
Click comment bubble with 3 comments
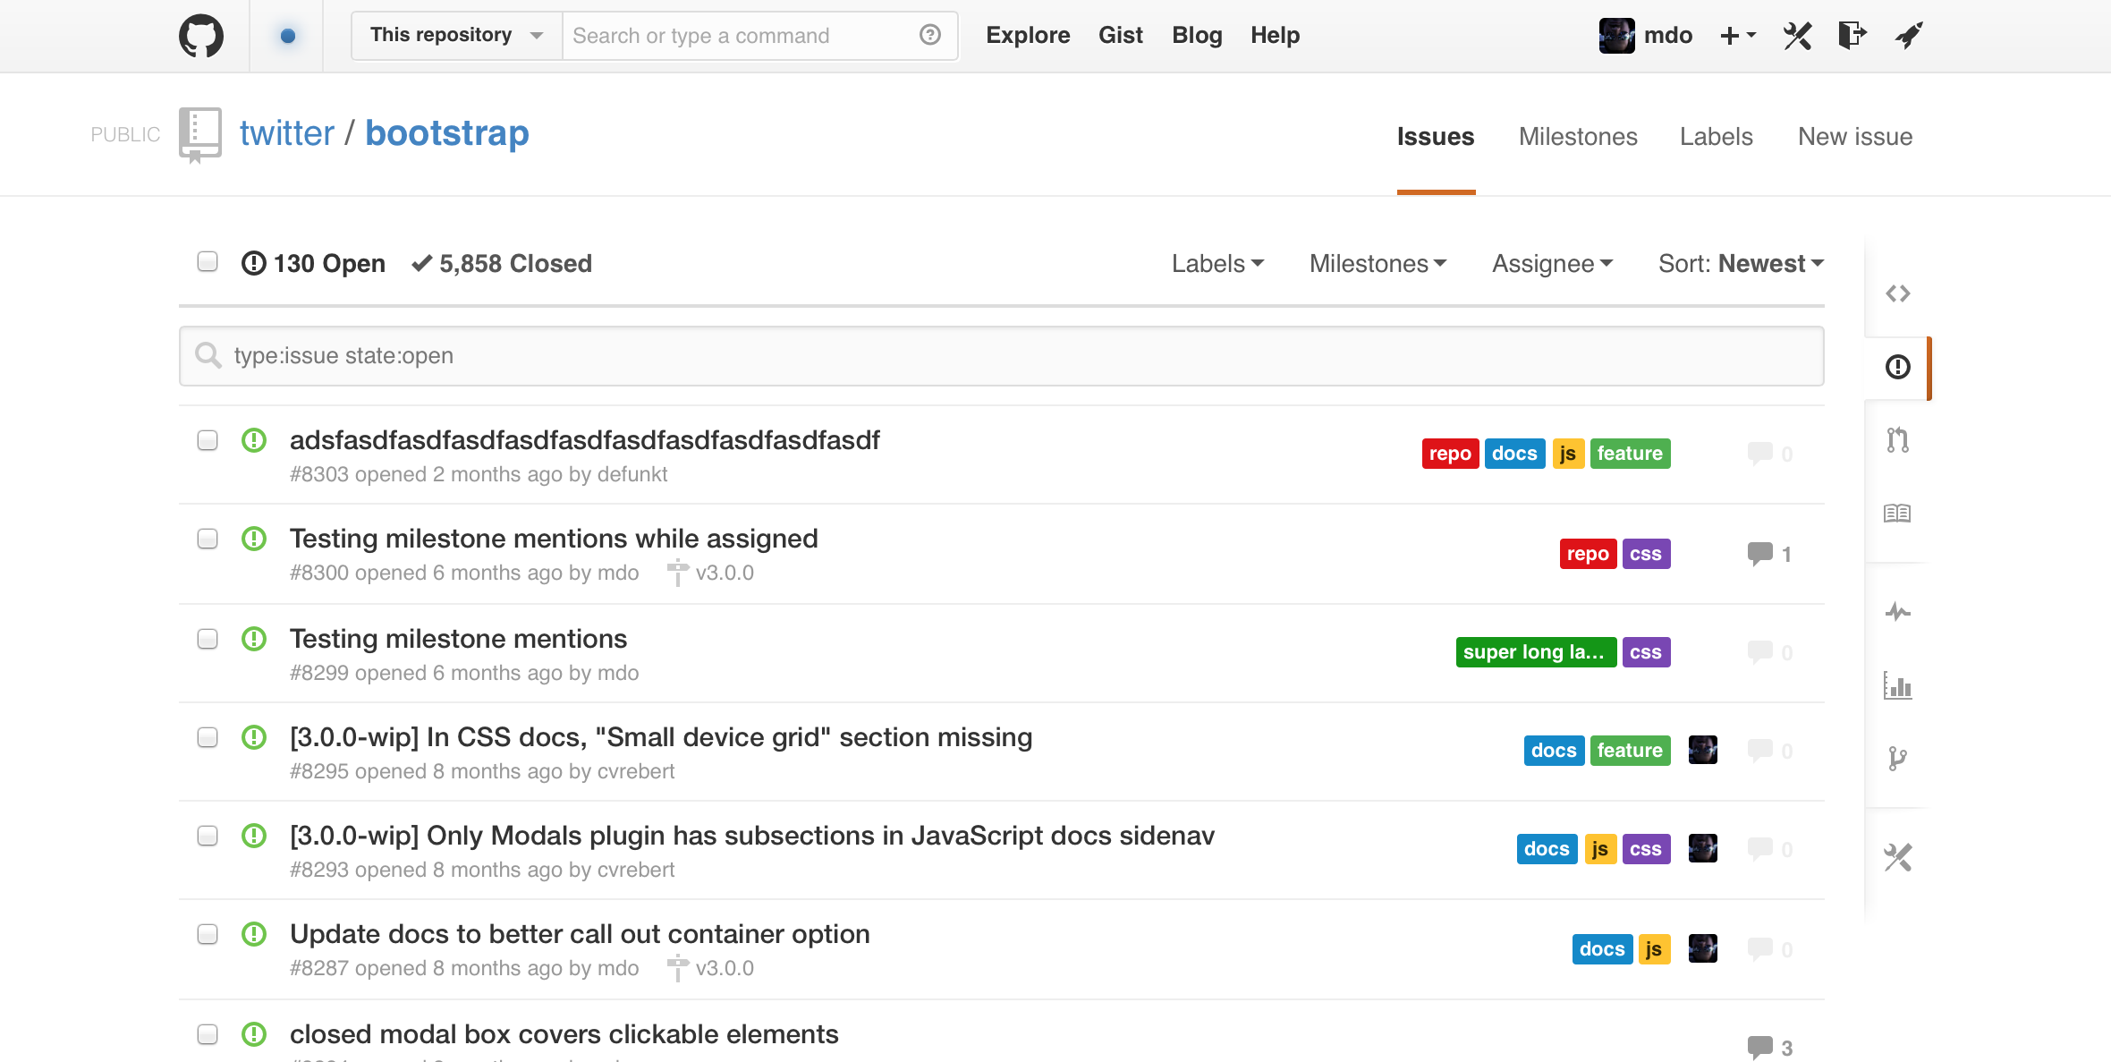tap(1759, 1048)
